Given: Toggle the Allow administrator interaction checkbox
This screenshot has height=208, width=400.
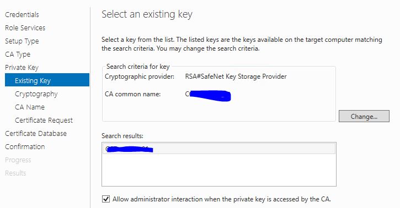Looking at the screenshot, I should 106,199.
